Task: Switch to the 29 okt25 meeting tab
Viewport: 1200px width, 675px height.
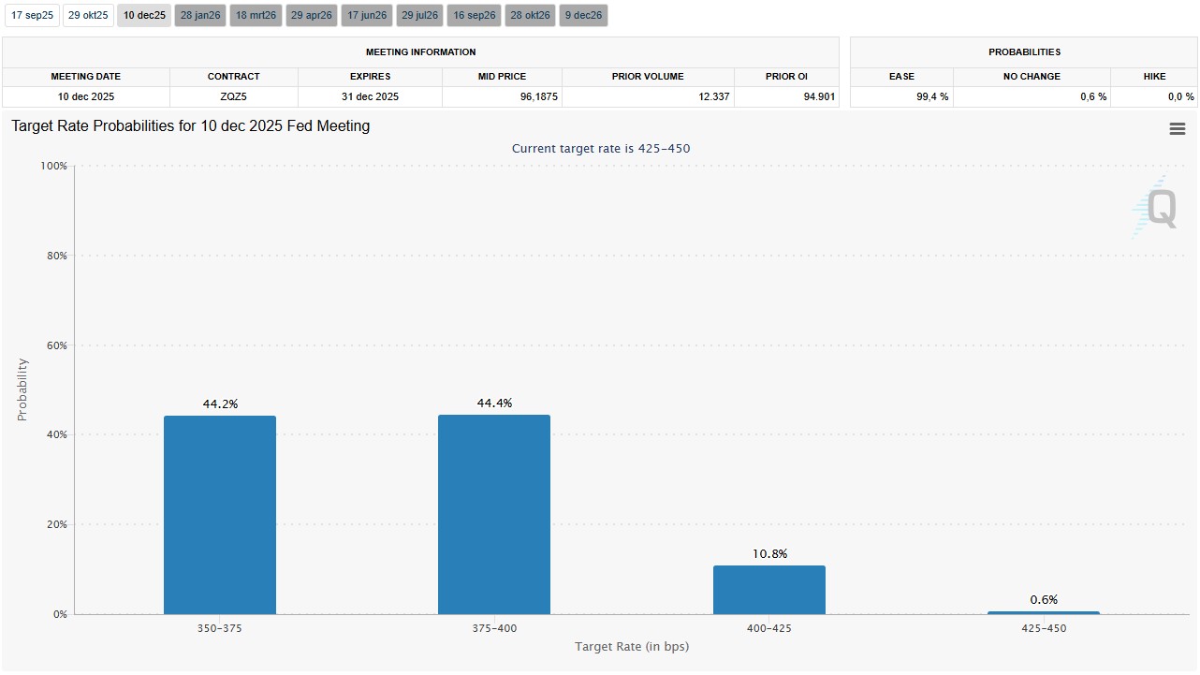Action: point(88,16)
